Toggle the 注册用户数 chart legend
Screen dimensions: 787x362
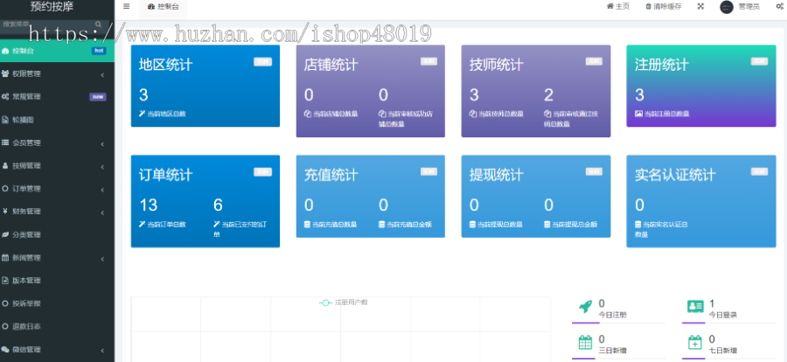click(x=344, y=303)
